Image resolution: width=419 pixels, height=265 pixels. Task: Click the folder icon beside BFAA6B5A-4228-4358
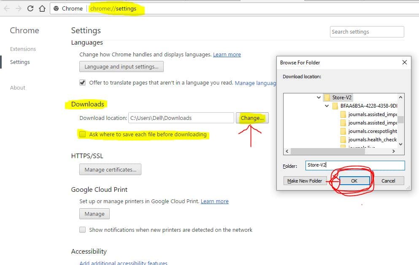click(335, 106)
